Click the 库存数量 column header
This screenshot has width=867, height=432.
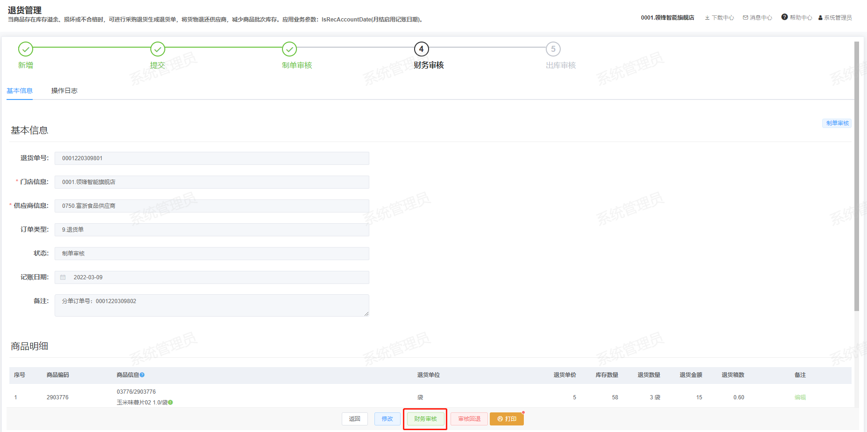607,375
